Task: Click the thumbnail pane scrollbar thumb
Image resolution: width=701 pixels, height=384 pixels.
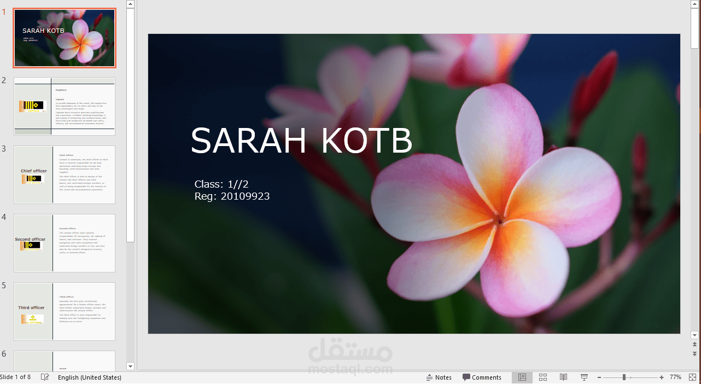Action: point(130,125)
